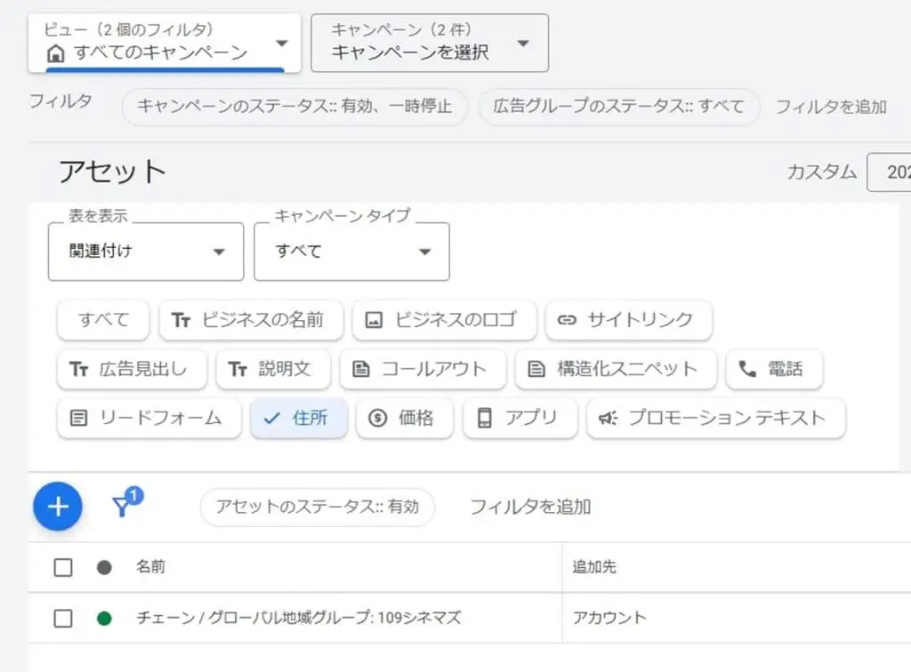Open the キャンペーンを選択 dropdown
The image size is (911, 672).
coord(430,43)
